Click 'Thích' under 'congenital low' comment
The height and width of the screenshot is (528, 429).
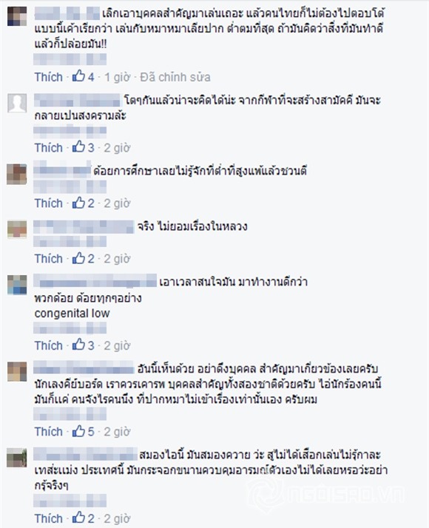(49, 345)
